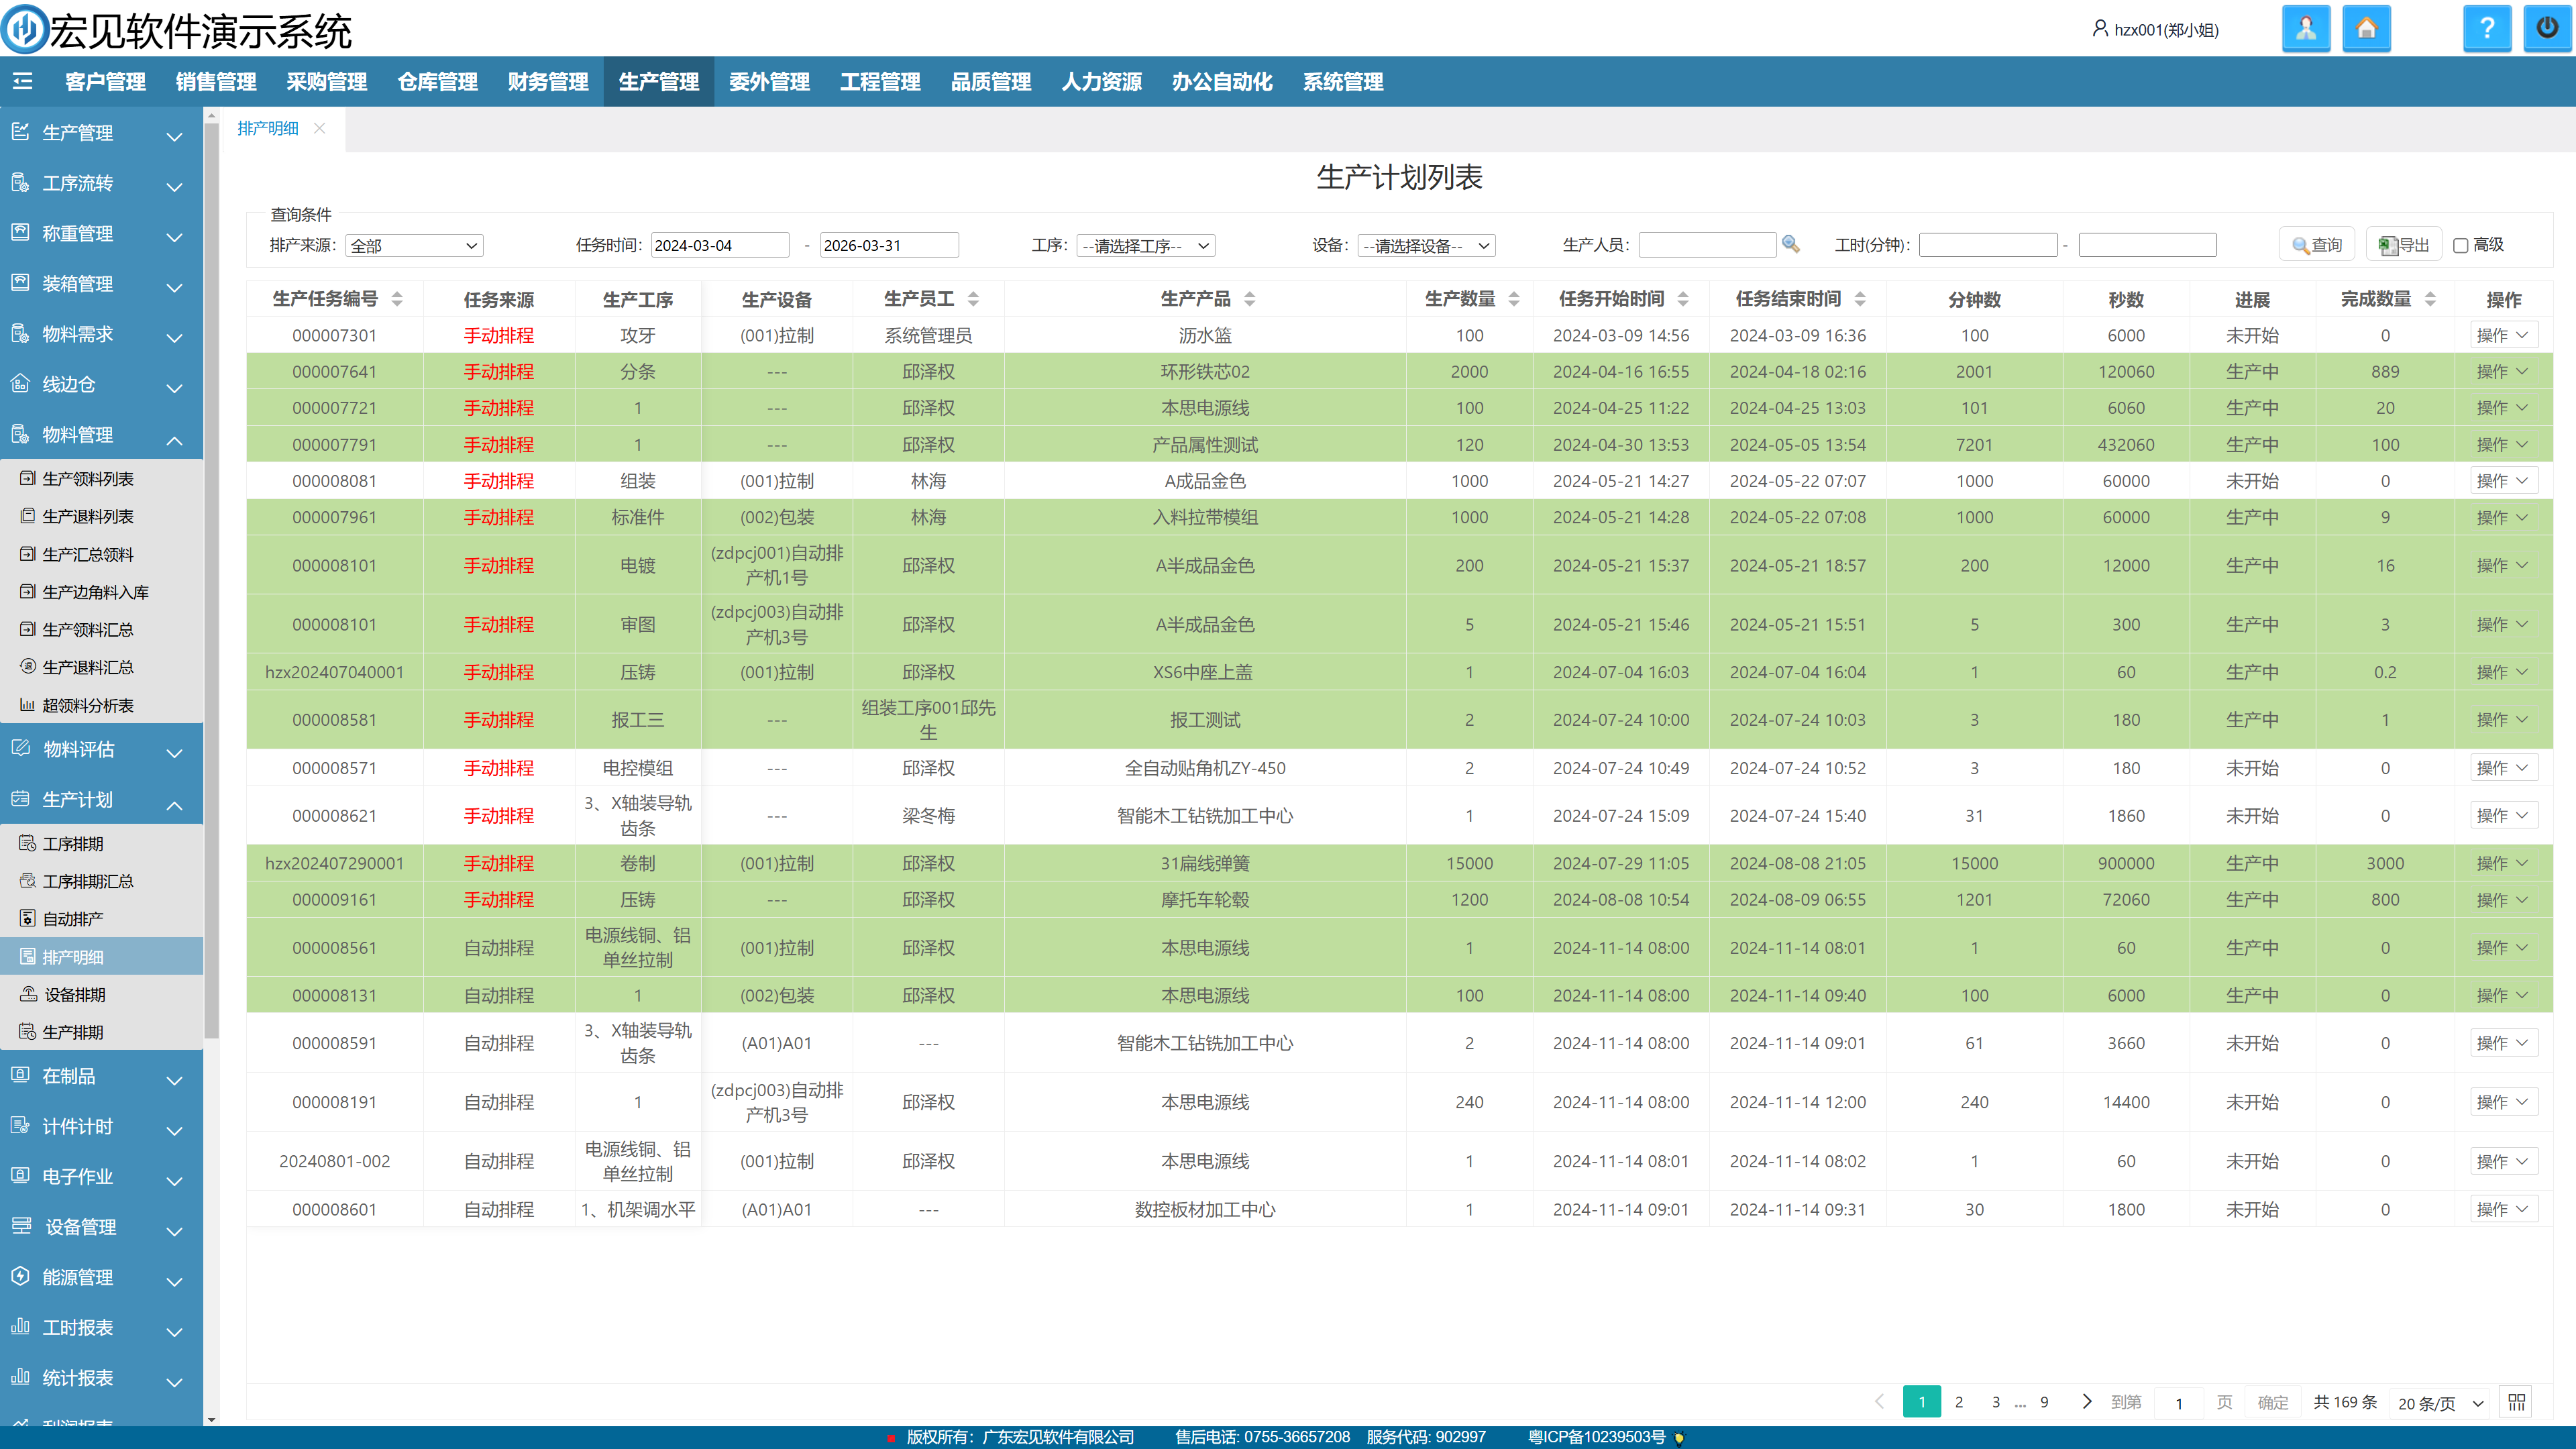Click the start date field 2024-03-04
Screen dimensions: 2576x1449
719,246
